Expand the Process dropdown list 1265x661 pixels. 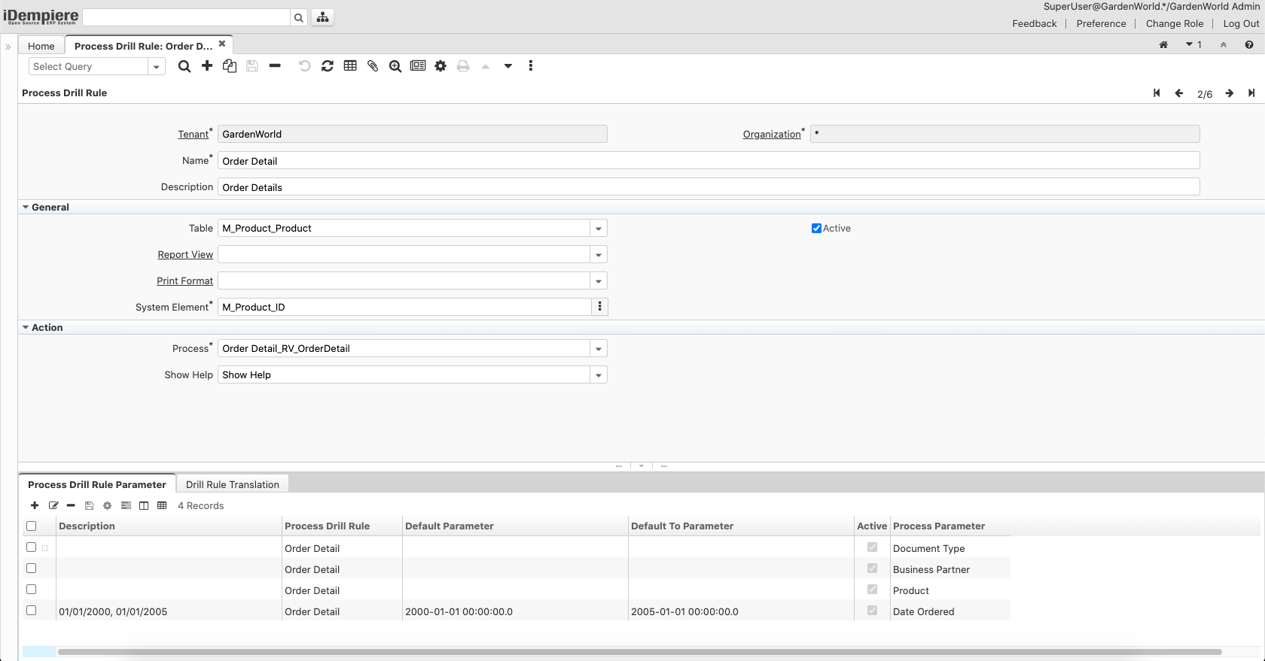coord(599,349)
